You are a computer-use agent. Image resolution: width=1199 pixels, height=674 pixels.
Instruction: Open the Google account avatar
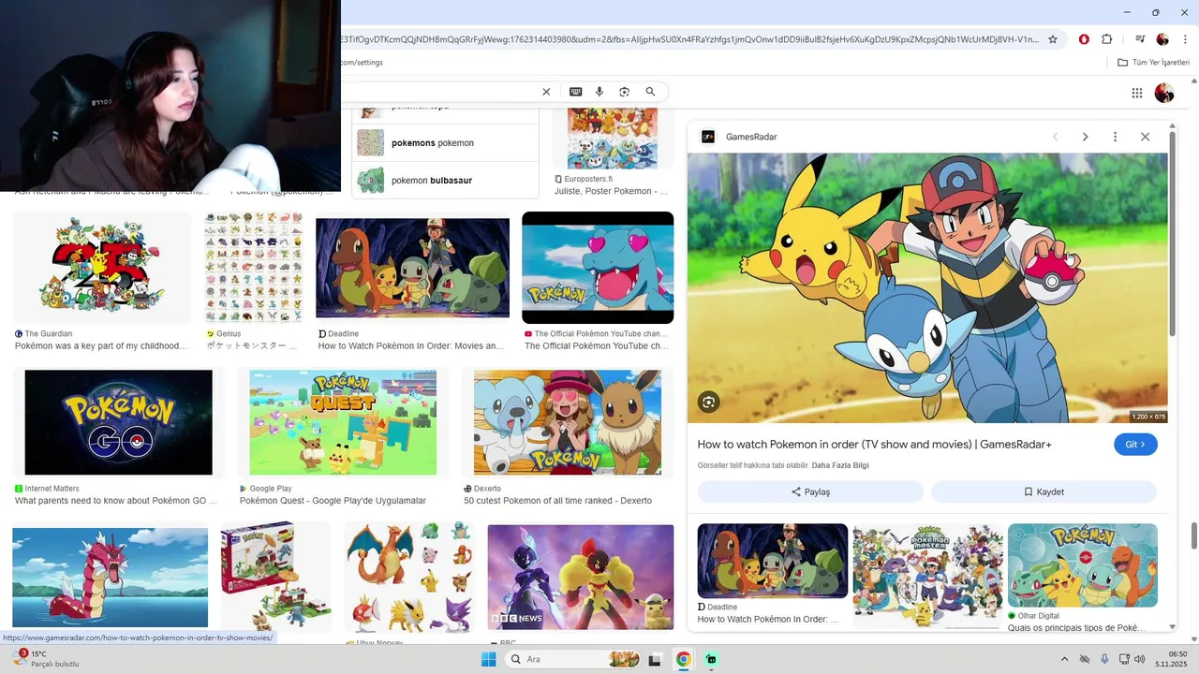[x=1164, y=93]
